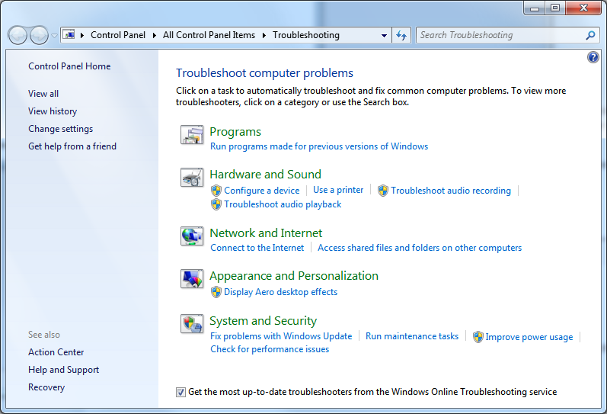The width and height of the screenshot is (607, 414).
Task: Go to Control Panel breadcrumb
Action: coord(118,35)
